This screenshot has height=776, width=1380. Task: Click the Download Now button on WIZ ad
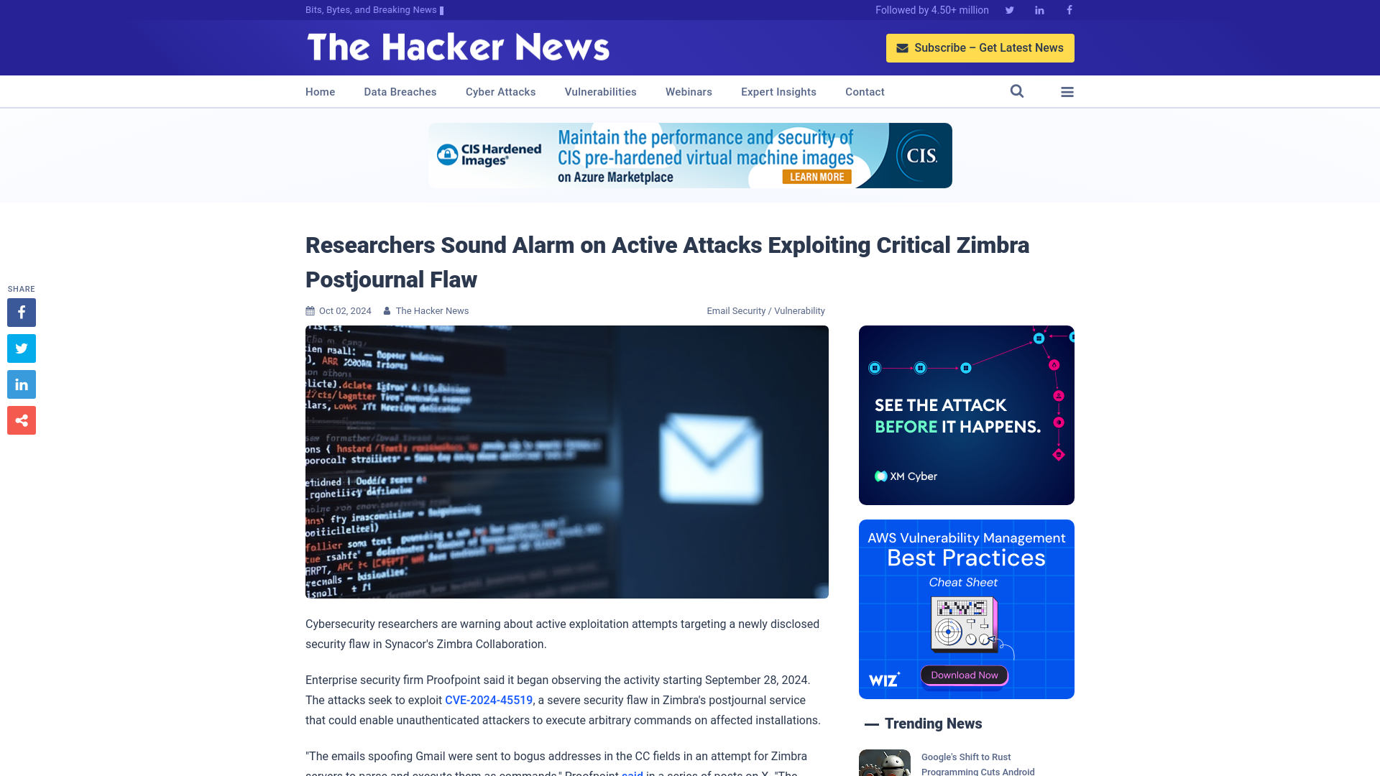[965, 674]
